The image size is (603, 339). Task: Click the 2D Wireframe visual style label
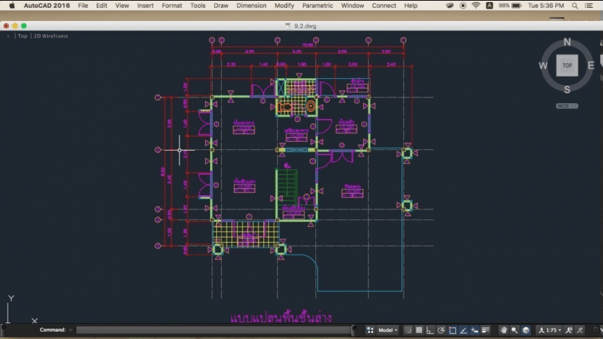point(51,36)
